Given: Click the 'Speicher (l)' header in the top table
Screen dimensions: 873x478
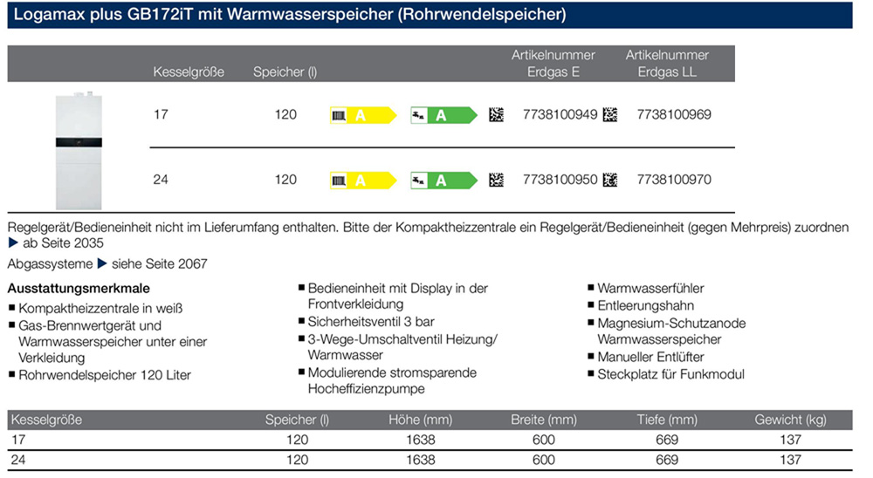Looking at the screenshot, I should click(x=285, y=72).
